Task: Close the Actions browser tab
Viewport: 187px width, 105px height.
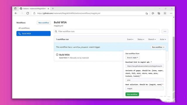Action: (48, 8)
